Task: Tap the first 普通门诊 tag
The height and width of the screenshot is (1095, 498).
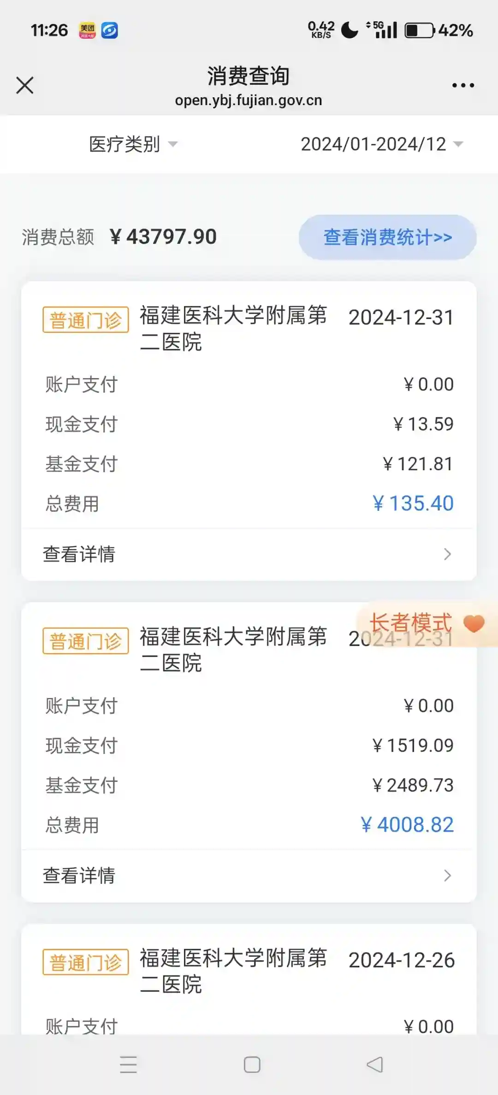Action: point(86,320)
